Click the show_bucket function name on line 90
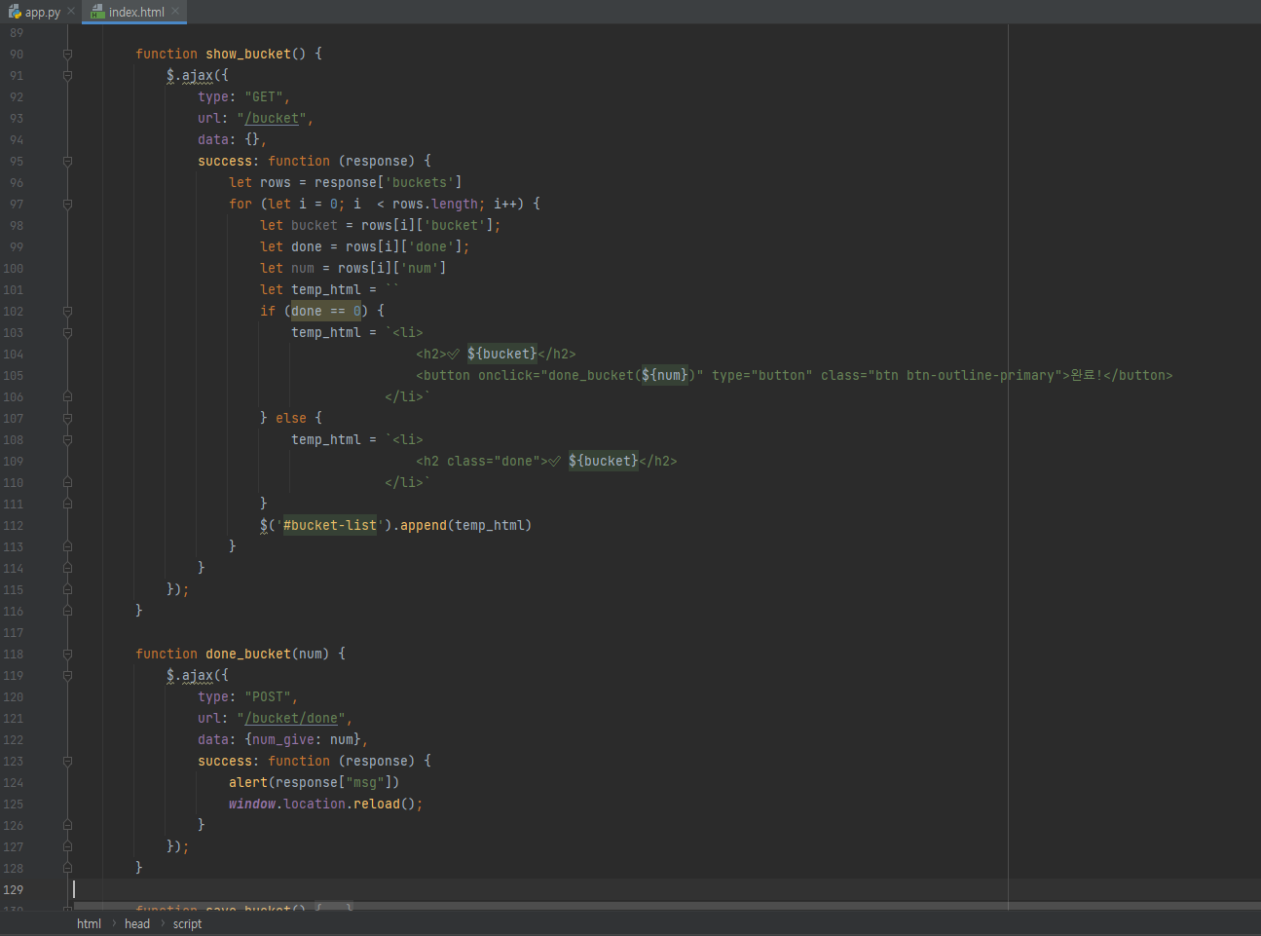Screen dimensions: 1261x936 click(x=248, y=54)
